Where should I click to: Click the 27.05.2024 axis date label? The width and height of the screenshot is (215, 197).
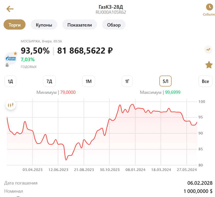tap(187, 170)
